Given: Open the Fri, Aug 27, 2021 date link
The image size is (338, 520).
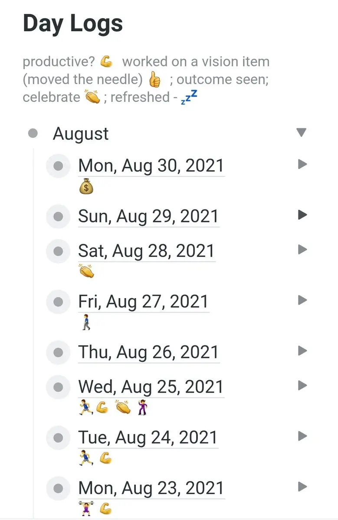Looking at the screenshot, I should (x=143, y=302).
